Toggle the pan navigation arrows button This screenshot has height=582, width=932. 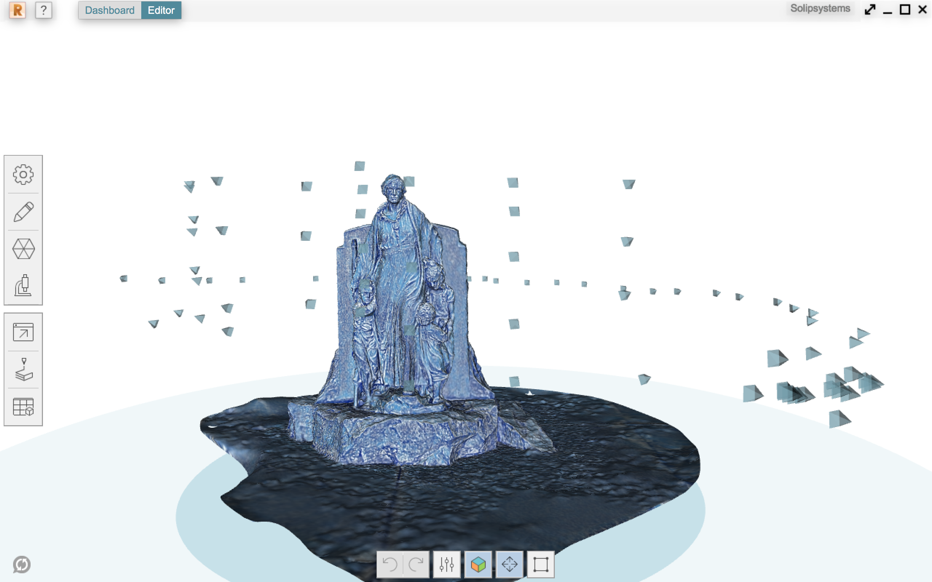point(509,564)
